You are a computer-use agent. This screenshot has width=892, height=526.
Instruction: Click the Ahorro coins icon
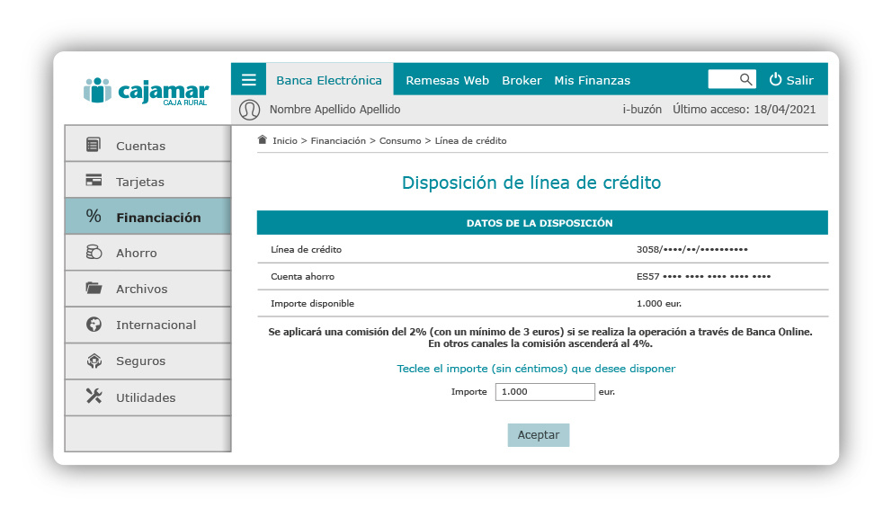(x=94, y=252)
